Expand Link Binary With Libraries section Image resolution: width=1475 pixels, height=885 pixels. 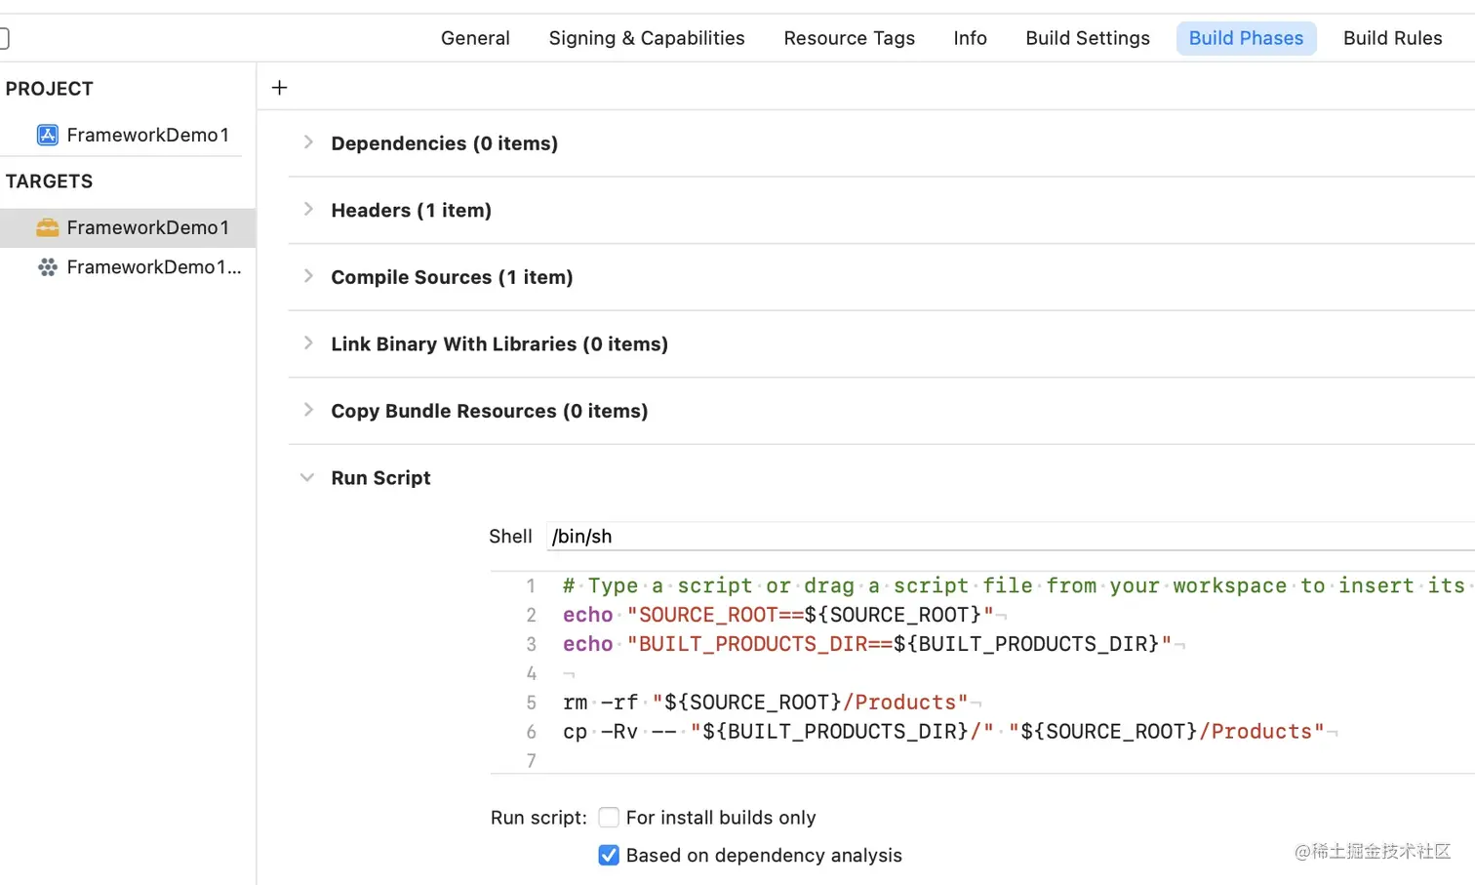tap(308, 343)
